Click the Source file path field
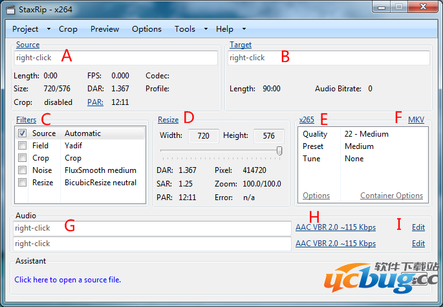 [116, 58]
